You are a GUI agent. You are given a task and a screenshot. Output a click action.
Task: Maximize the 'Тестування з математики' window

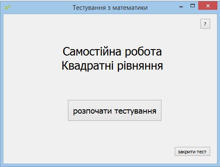point(193,6)
